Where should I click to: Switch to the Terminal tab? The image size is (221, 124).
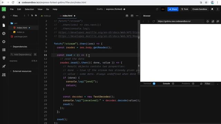coord(149,84)
